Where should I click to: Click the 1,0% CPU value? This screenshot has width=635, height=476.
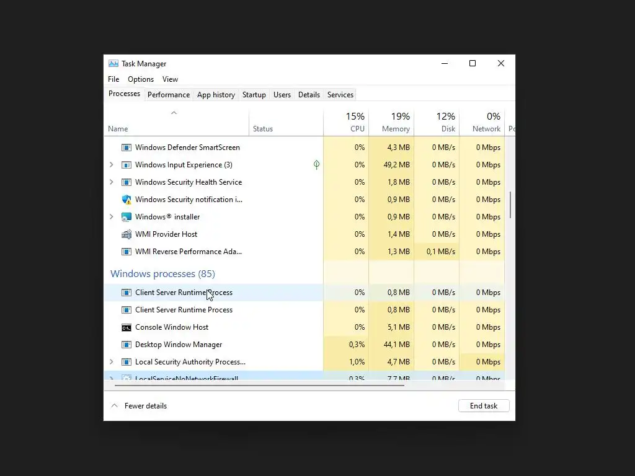[x=357, y=362]
